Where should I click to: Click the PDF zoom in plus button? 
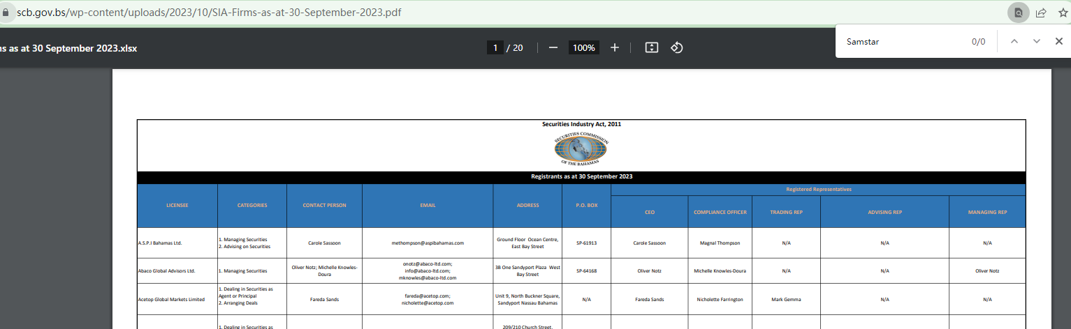615,47
